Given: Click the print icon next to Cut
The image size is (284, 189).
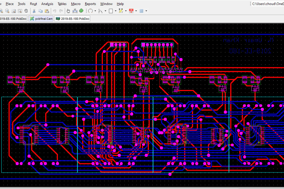Looking at the screenshot, I should (26, 11).
